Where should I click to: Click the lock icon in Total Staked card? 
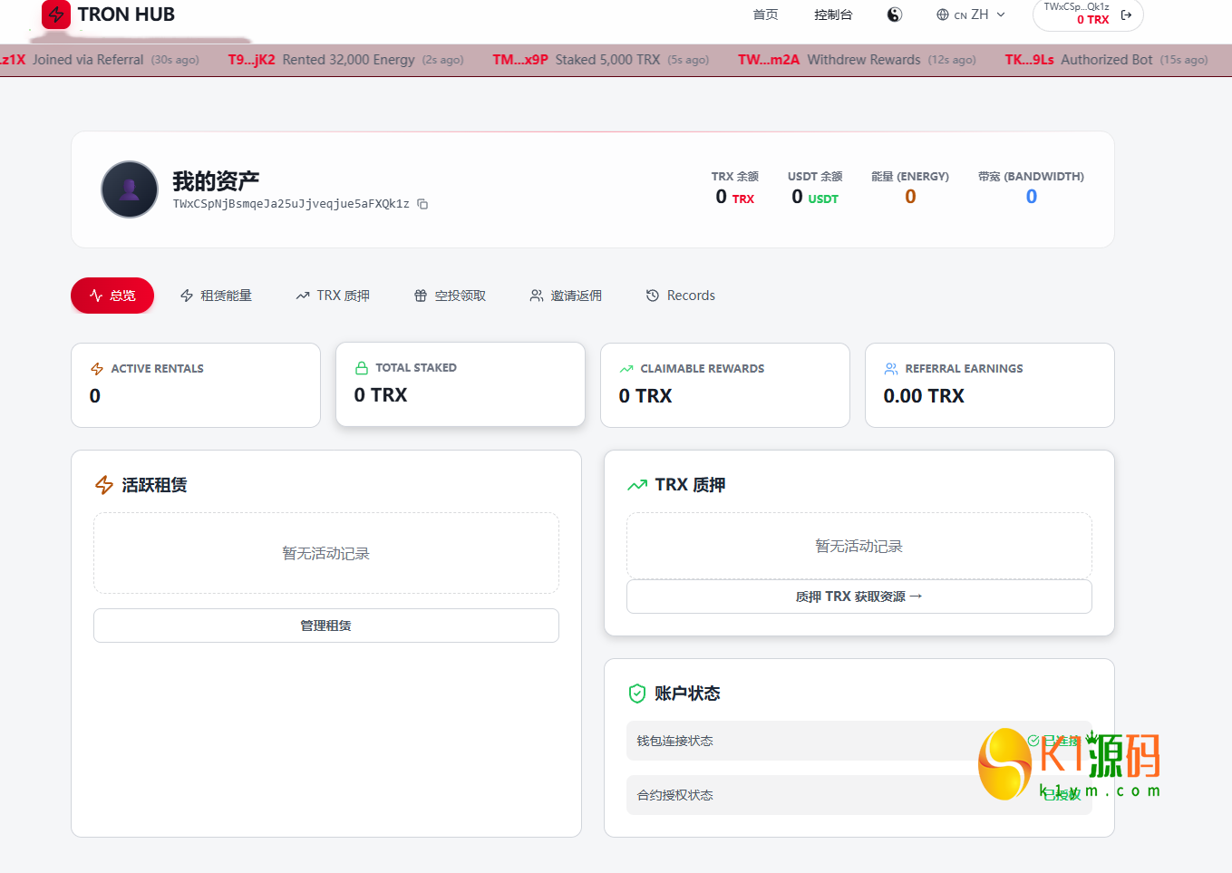tap(362, 368)
